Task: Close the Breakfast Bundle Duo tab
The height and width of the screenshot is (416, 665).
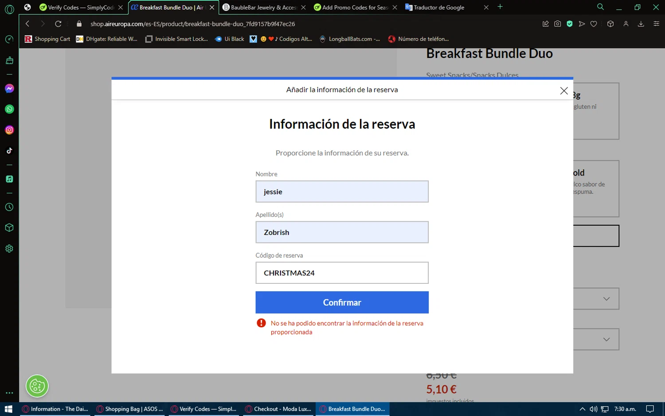Action: tap(212, 8)
